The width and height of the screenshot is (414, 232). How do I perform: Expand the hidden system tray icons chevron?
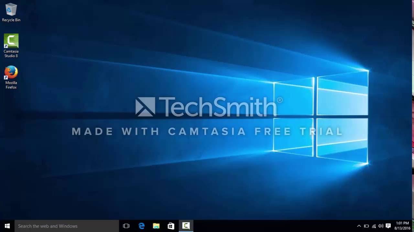click(x=359, y=226)
